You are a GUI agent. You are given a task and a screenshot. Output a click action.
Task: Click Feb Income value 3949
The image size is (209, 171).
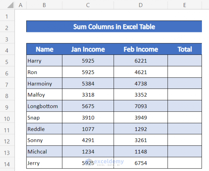[141, 117]
